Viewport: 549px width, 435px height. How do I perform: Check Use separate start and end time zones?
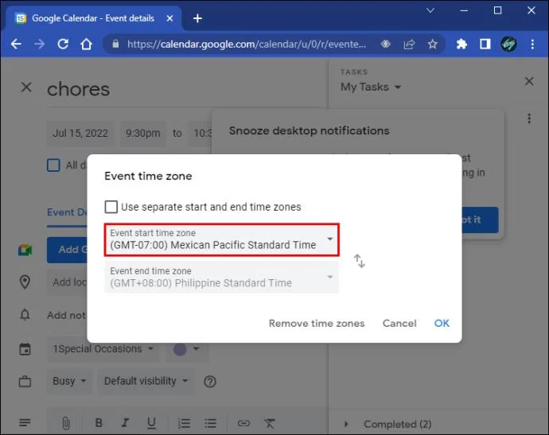pos(111,207)
